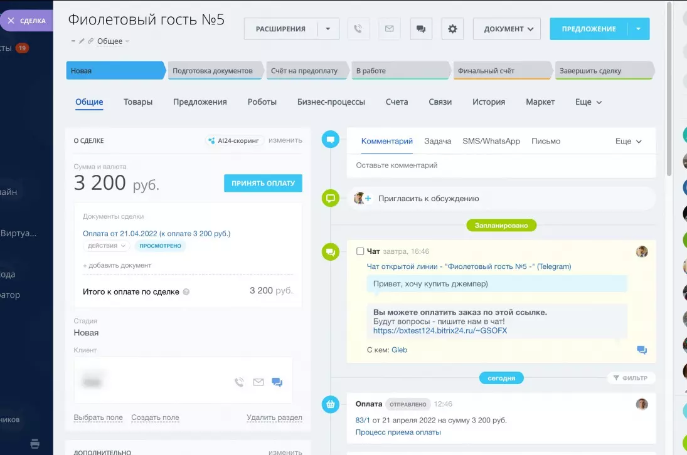Click help question mark near Итого к оплате
687x455 pixels.
(186, 291)
